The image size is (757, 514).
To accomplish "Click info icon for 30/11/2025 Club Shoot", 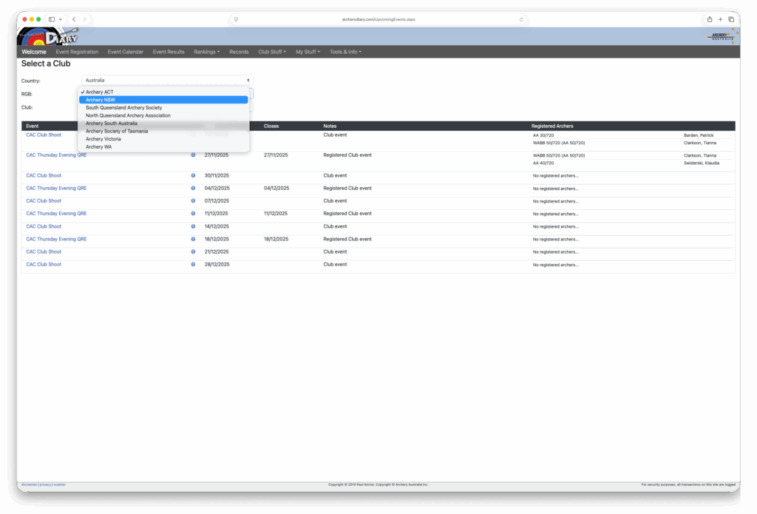I will click(x=193, y=175).
